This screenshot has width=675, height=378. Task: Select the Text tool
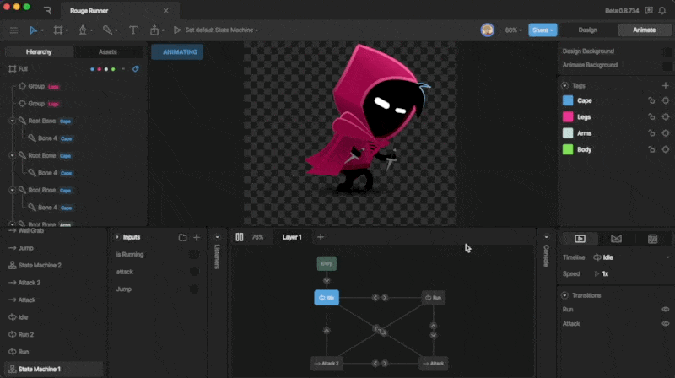point(133,30)
